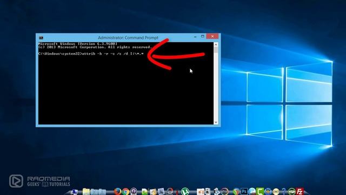This screenshot has width=346, height=195.
Task: Click the 'Administrator: Command Prompt' title text
Action: pyautogui.click(x=128, y=38)
